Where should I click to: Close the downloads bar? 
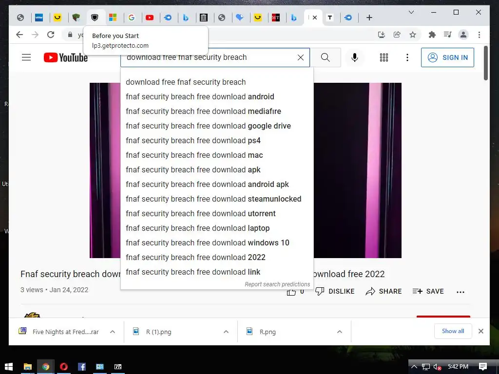tap(481, 331)
